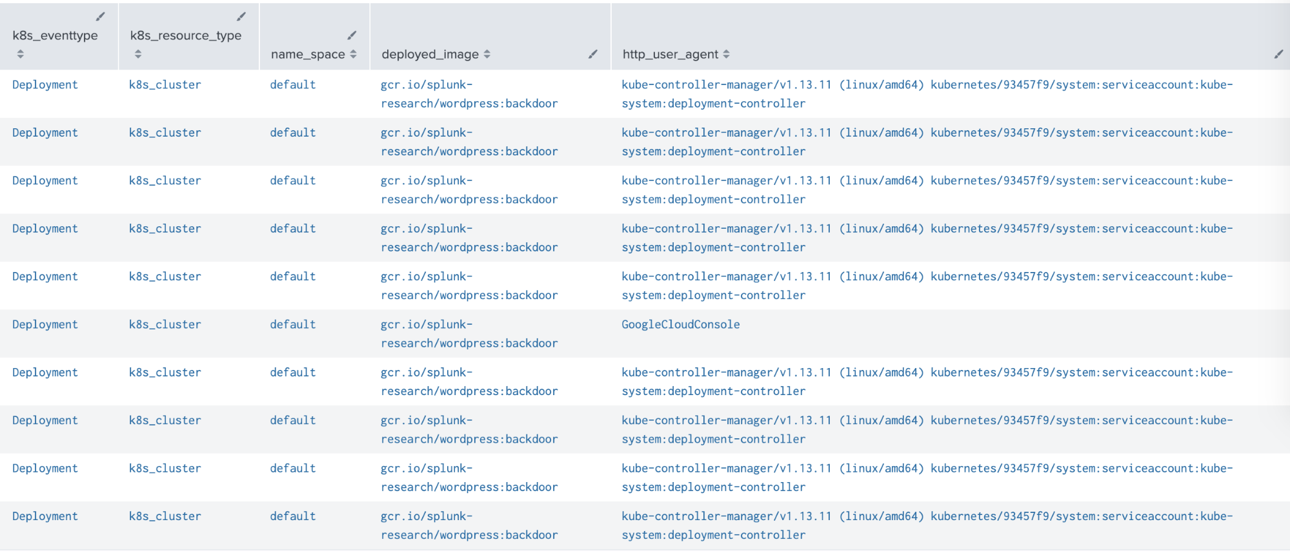Screen dimensions: 1290x553
Task: Edit the name_space column format via pencil
Action: point(352,35)
